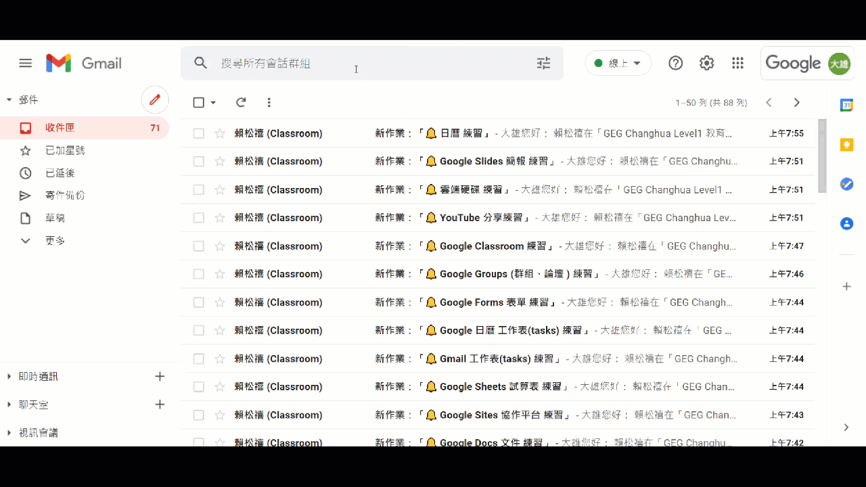Open Google Tasks side panel icon
866x487 pixels.
coord(846,184)
